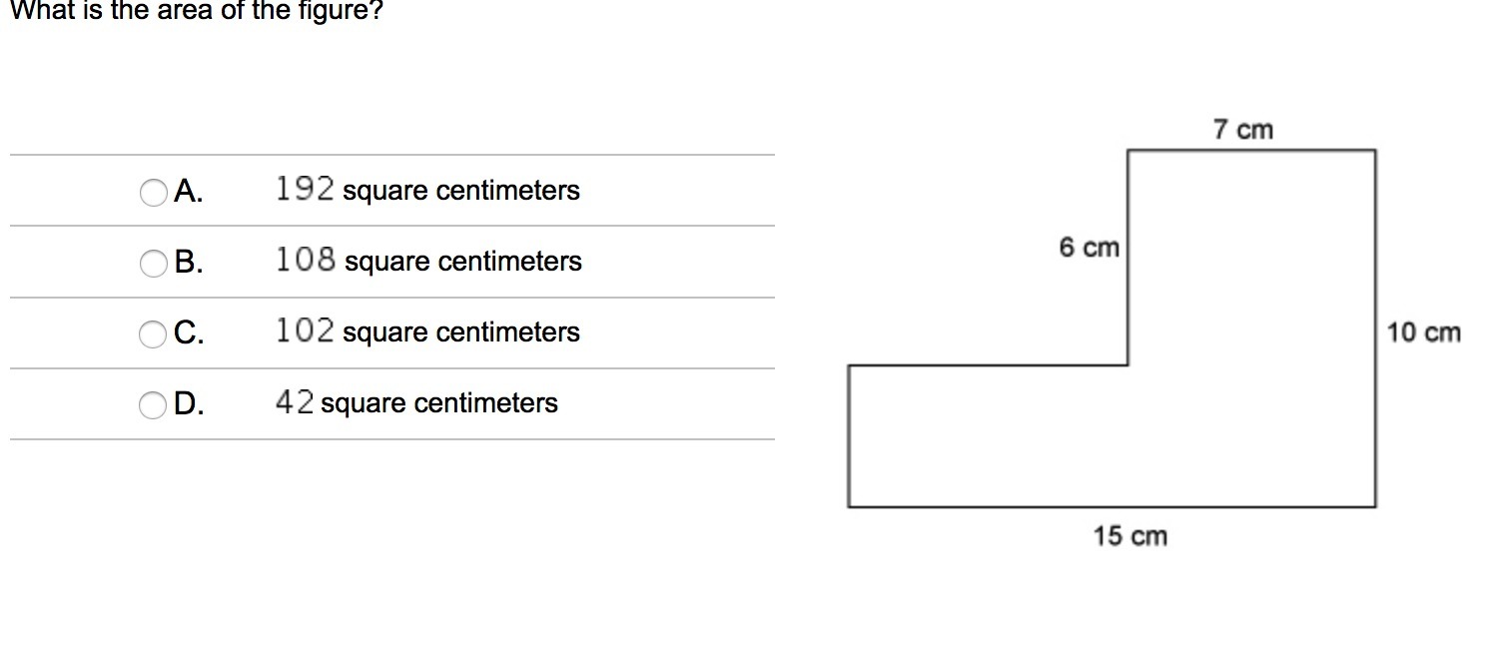
Task: Click the 'B.' letter label
Action: coord(189,263)
